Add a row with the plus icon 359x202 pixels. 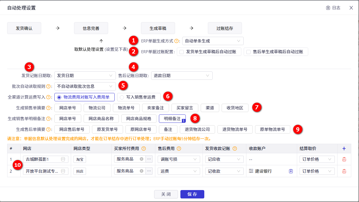click(344, 149)
